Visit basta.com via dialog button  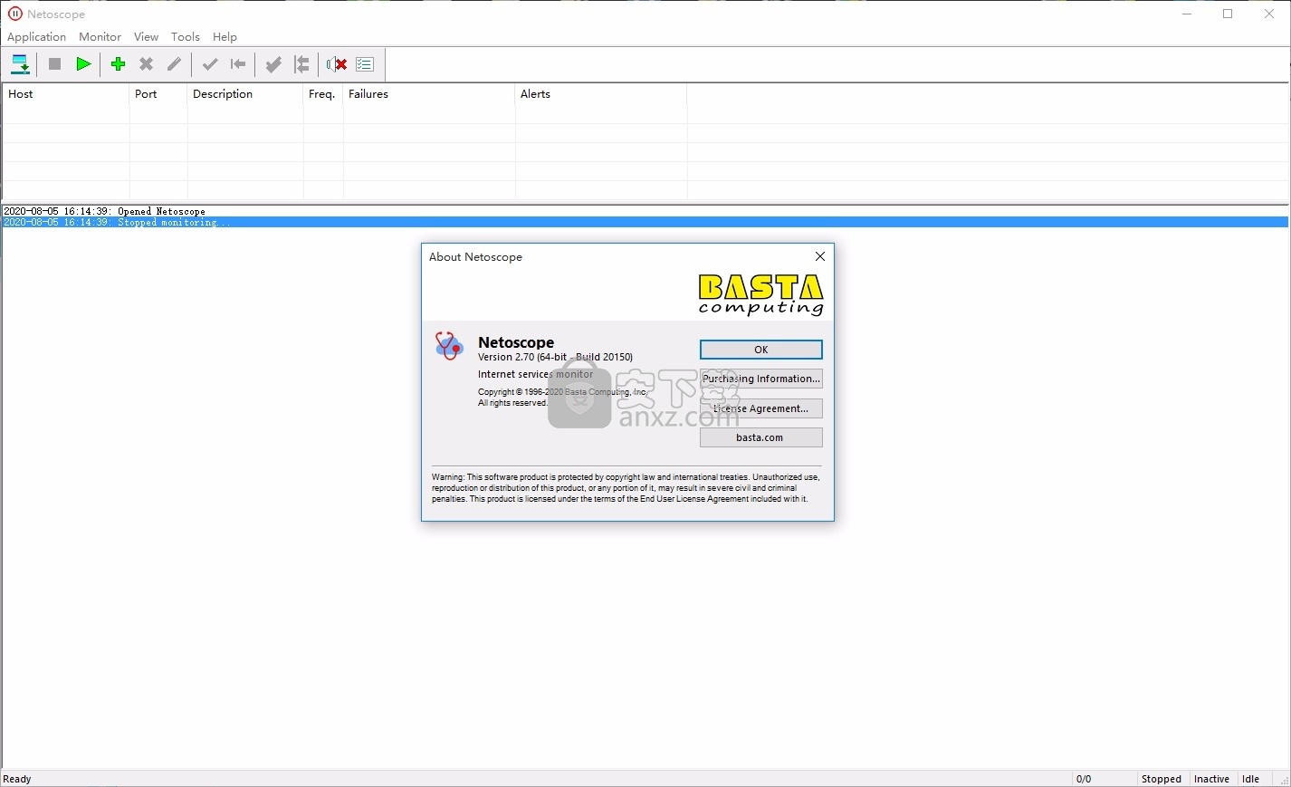pyautogui.click(x=761, y=437)
